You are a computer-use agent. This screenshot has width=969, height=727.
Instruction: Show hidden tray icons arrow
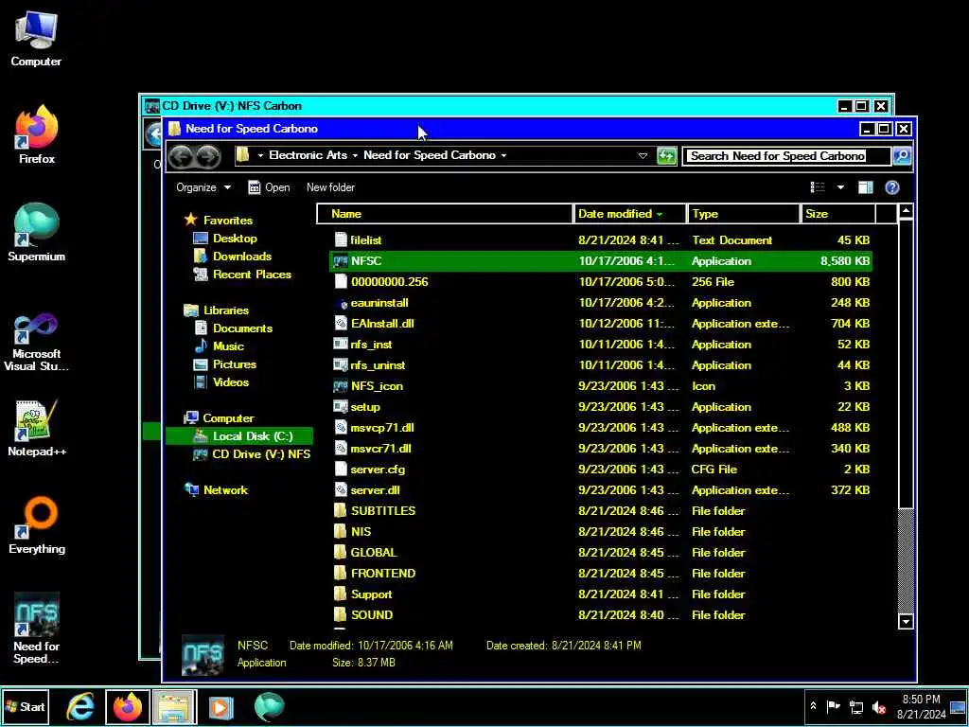click(x=813, y=706)
